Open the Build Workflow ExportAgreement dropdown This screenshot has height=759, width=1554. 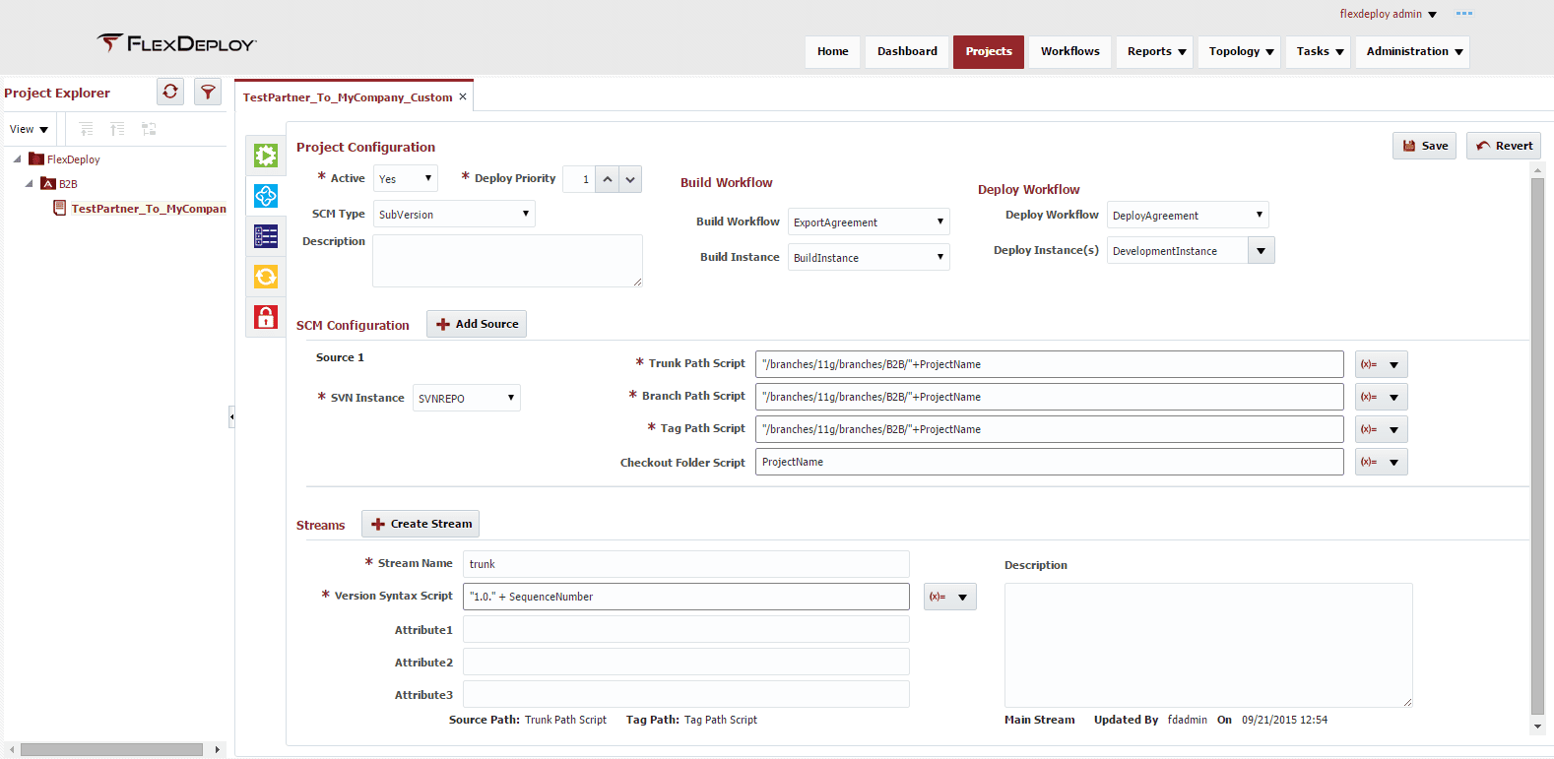click(x=869, y=221)
